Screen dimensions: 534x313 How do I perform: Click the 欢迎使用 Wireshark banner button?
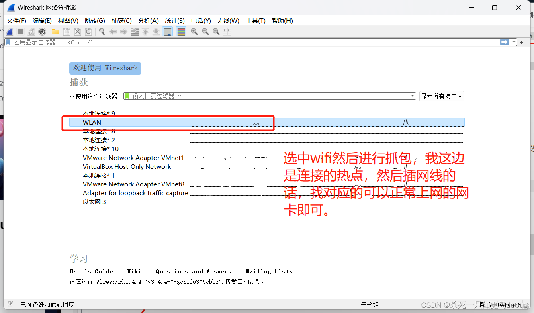click(105, 68)
